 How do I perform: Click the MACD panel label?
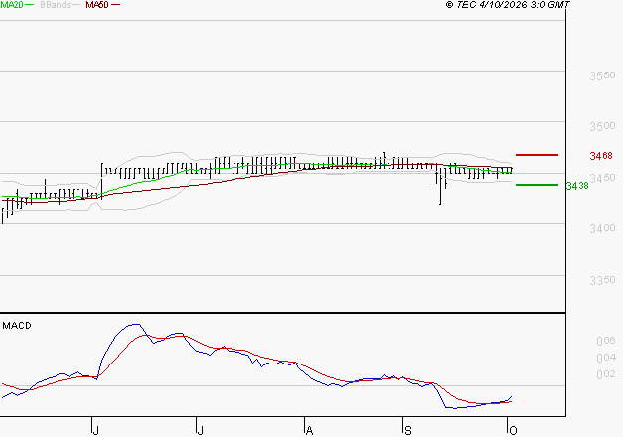point(17,326)
